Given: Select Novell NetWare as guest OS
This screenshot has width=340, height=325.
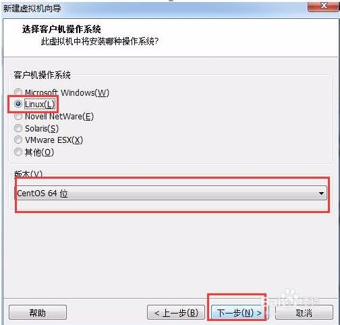Looking at the screenshot, I should (18, 116).
